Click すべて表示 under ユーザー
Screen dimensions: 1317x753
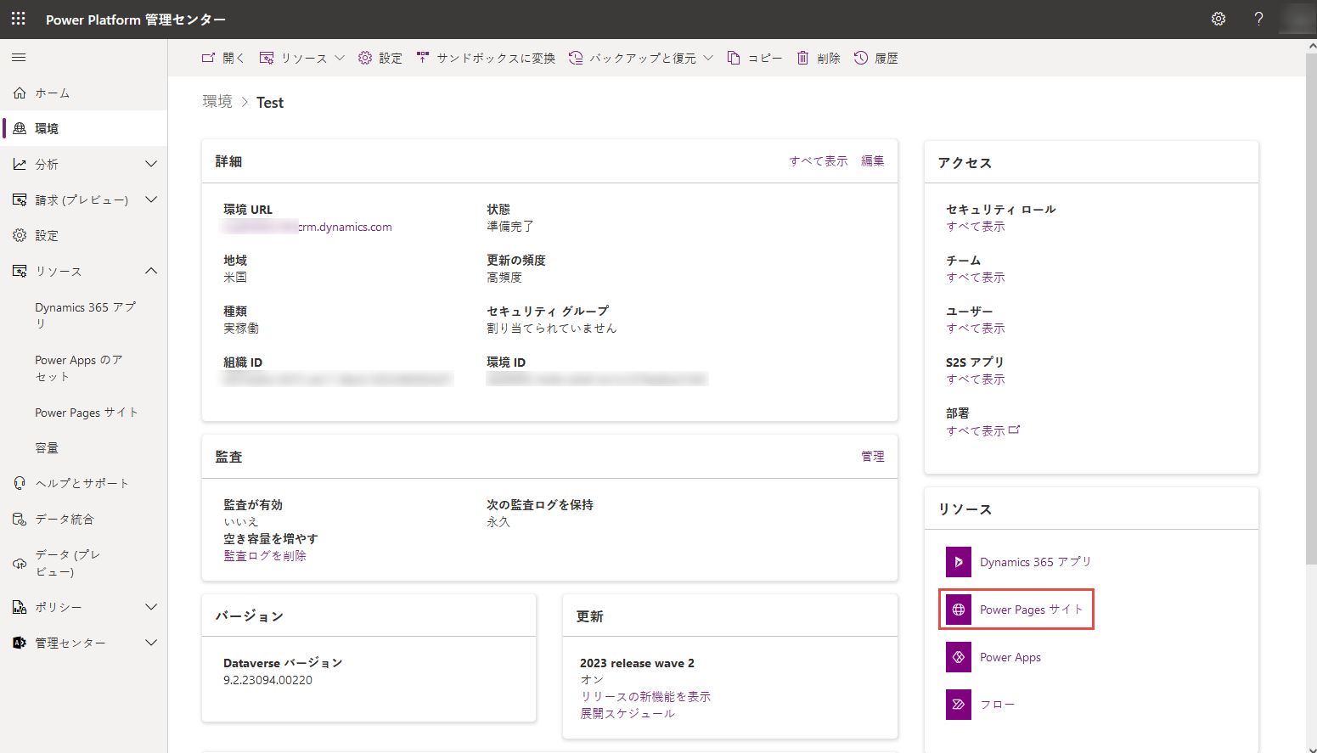coord(976,329)
